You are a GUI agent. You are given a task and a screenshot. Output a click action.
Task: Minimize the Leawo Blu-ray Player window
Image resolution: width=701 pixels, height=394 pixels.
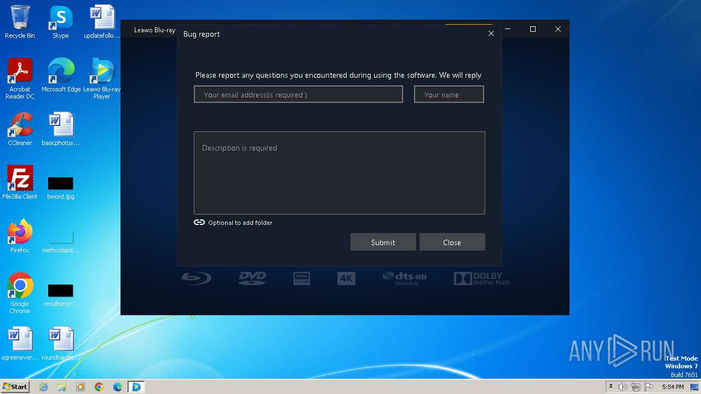point(509,29)
